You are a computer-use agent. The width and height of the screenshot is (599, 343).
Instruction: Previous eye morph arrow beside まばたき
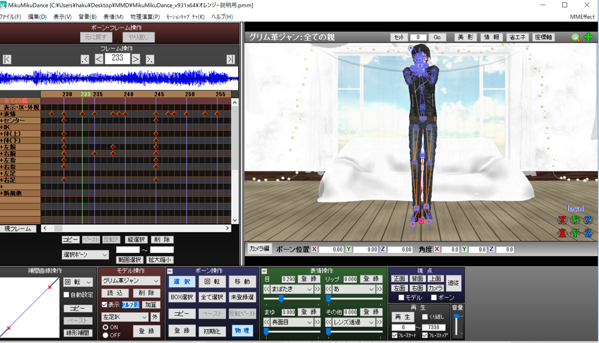[x=267, y=289]
